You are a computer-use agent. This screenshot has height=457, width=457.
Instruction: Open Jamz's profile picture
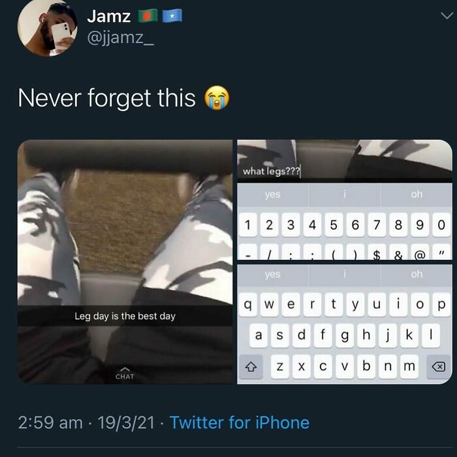pyautogui.click(x=48, y=27)
